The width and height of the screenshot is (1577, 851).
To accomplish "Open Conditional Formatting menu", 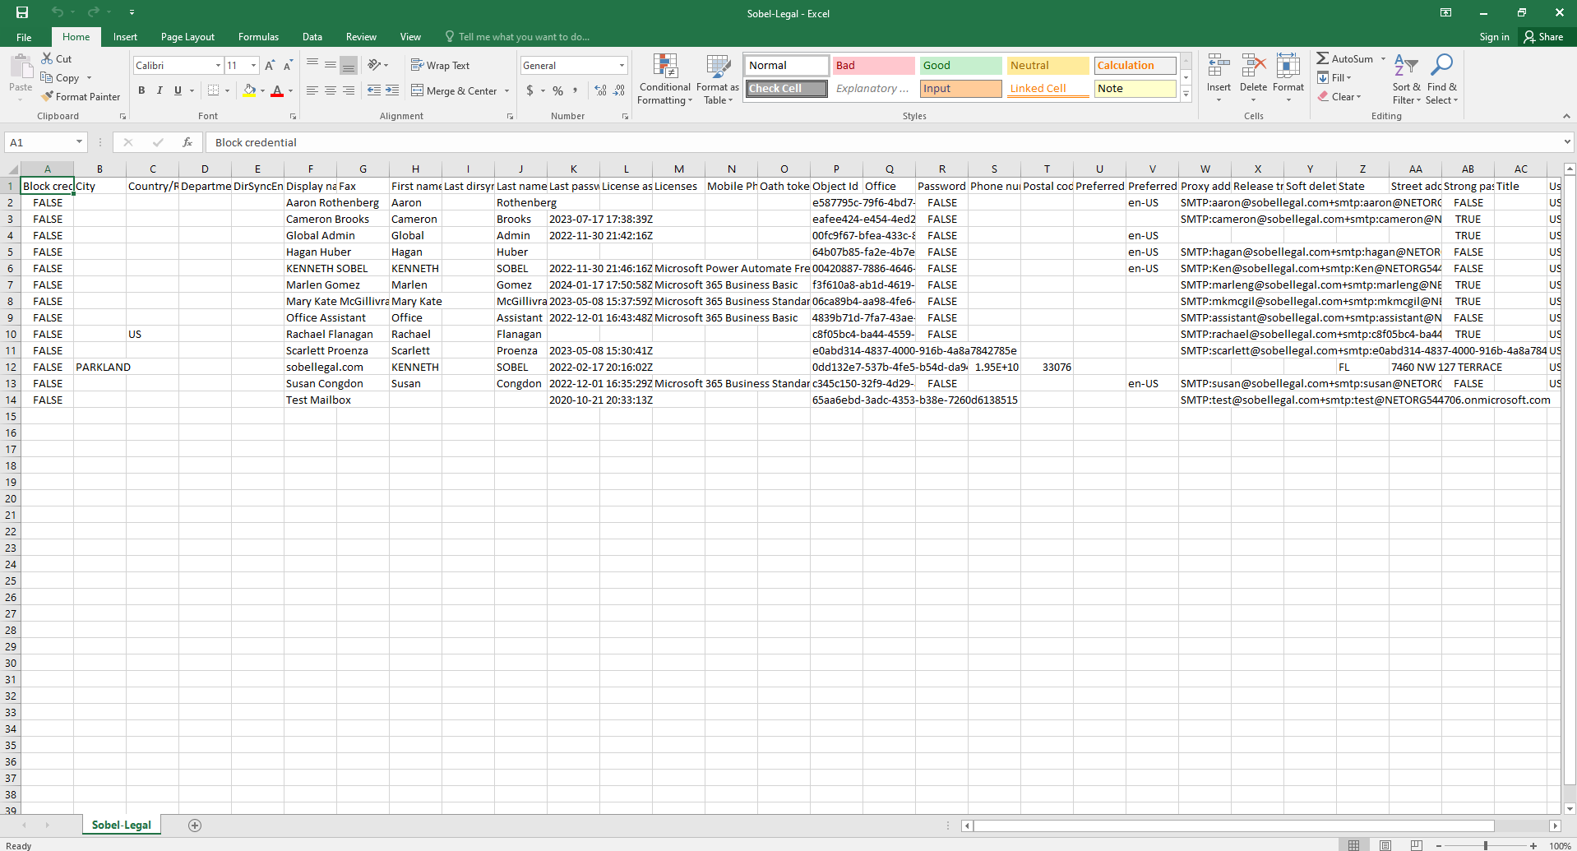I will pos(665,79).
